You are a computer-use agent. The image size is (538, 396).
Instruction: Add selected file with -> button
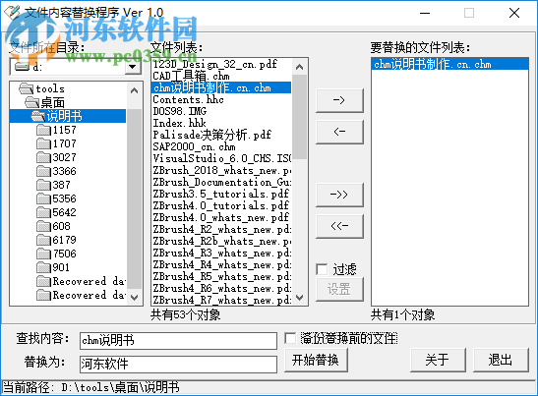(x=339, y=100)
